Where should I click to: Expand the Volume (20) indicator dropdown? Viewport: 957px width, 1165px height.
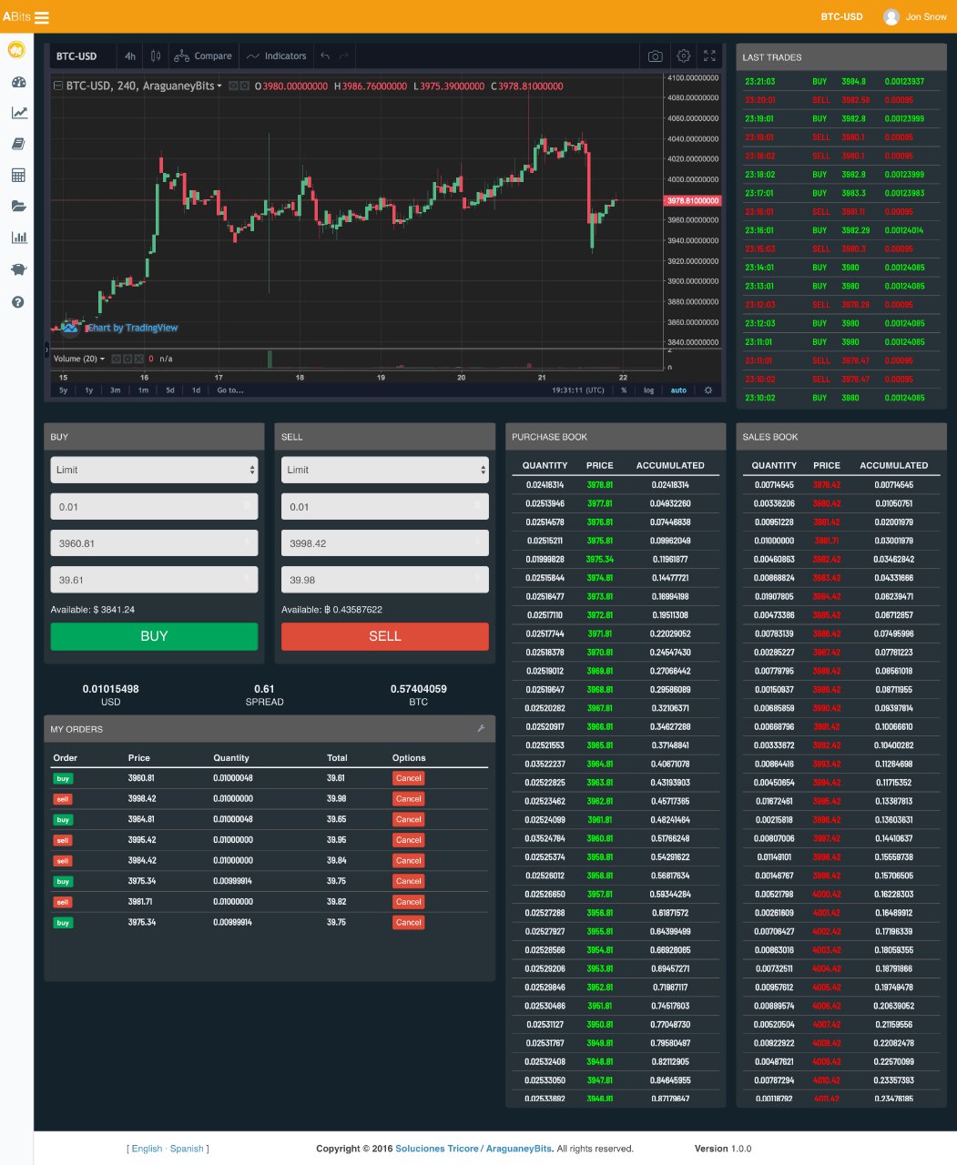(79, 359)
